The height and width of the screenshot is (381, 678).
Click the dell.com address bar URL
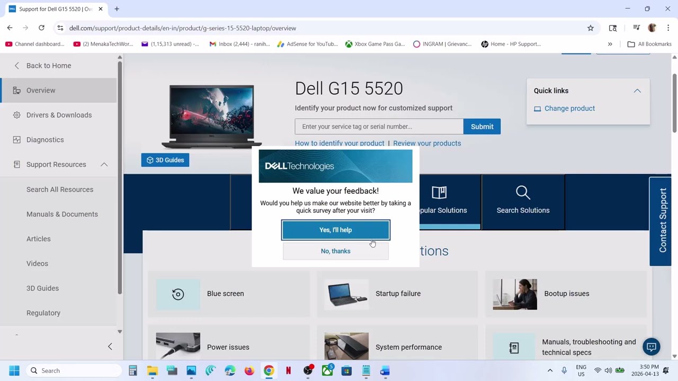point(183,28)
